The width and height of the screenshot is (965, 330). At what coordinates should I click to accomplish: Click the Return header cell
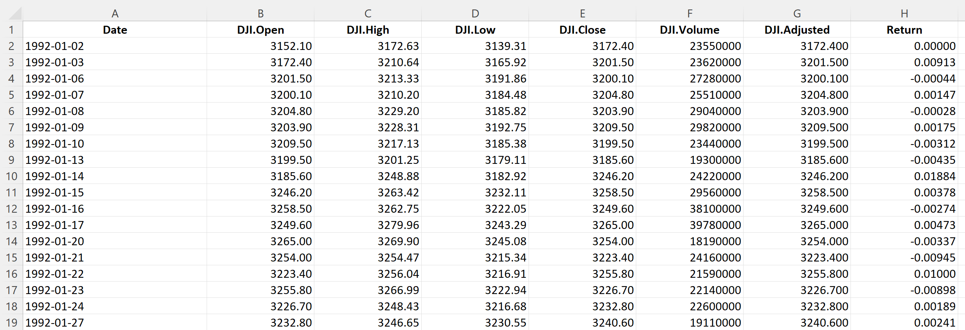(x=904, y=30)
